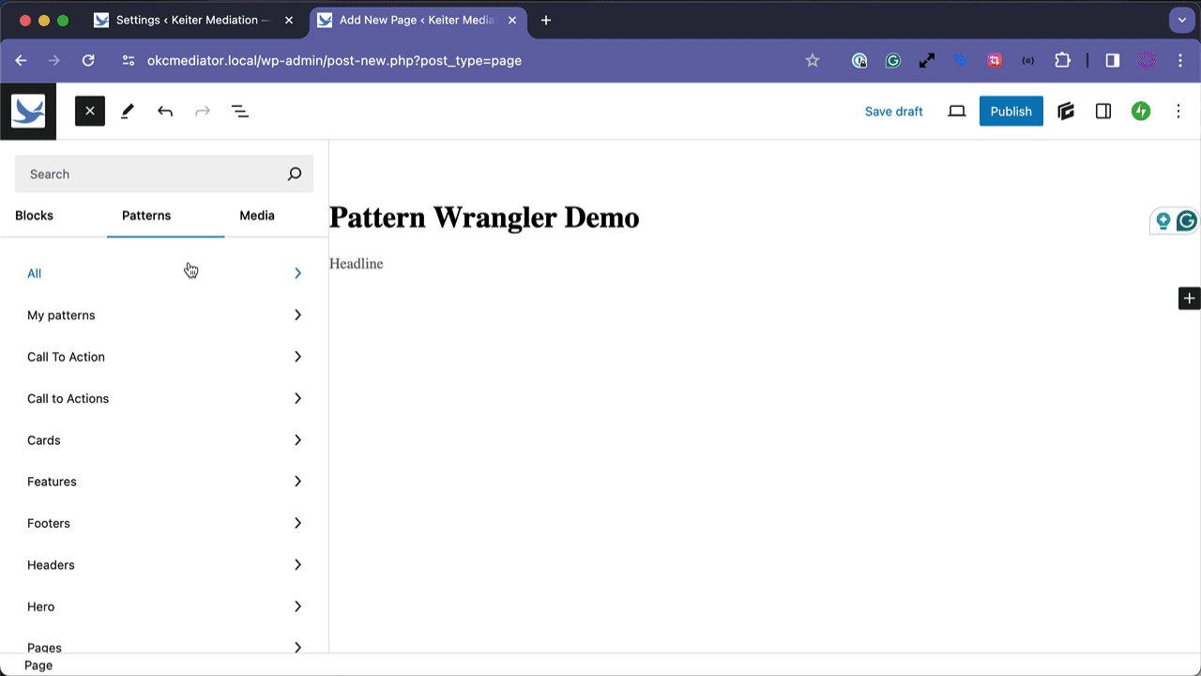The height and width of the screenshot is (676, 1201).
Task: Switch to the Blocks tab
Action: 35,215
